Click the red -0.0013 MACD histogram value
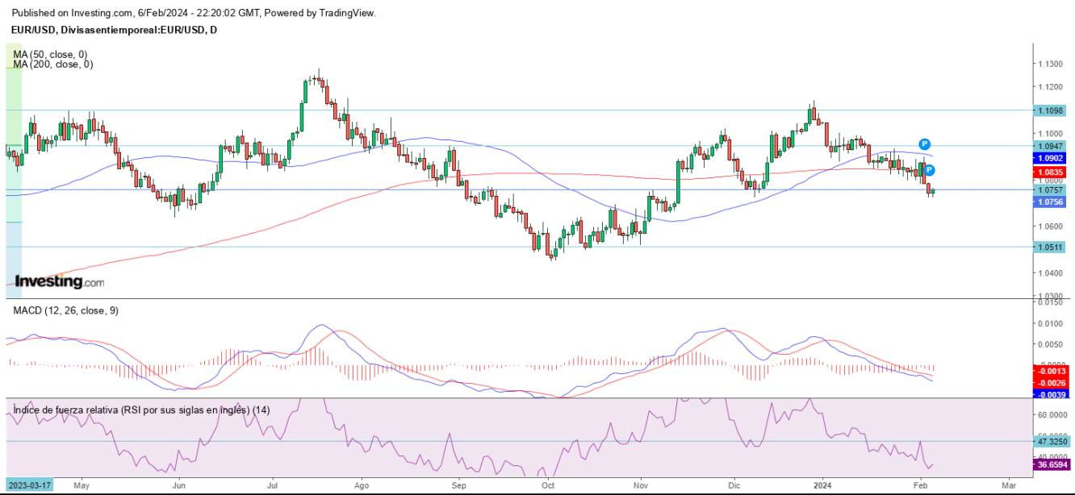 1052,370
